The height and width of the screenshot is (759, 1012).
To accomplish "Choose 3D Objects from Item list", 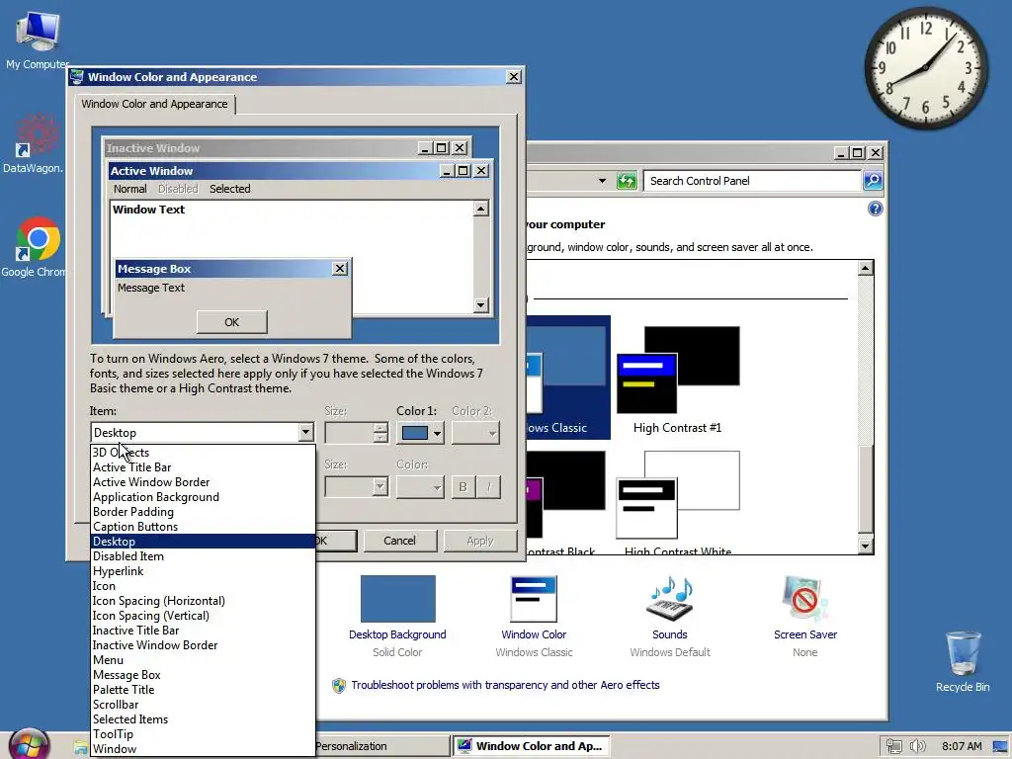I will (203, 453).
